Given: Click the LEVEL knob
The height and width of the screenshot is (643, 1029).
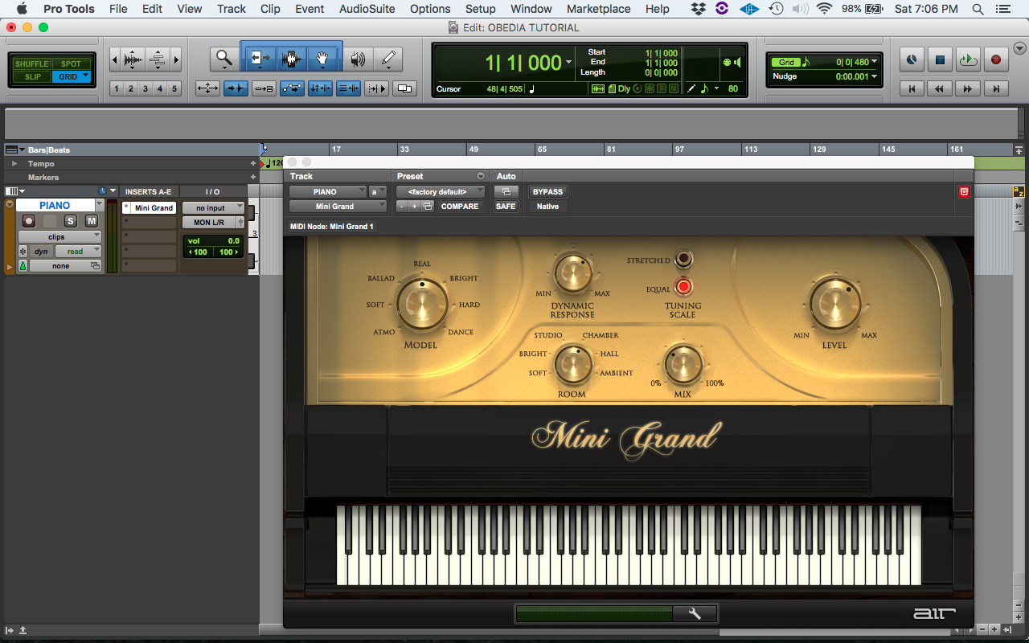Looking at the screenshot, I should tap(834, 305).
